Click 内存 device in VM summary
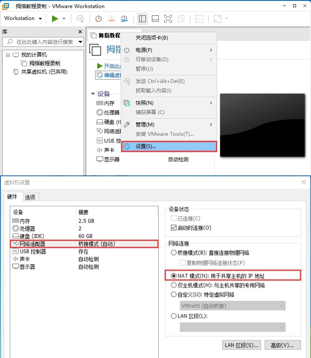Image resolution: width=311 pixels, height=358 pixels. (105, 103)
